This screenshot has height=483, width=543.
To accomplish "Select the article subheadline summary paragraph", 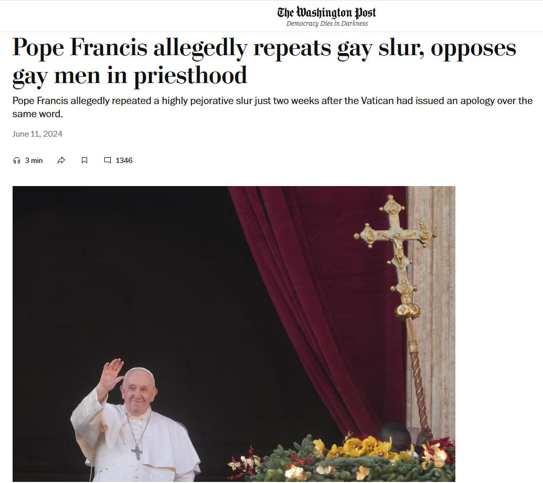I will 272,107.
